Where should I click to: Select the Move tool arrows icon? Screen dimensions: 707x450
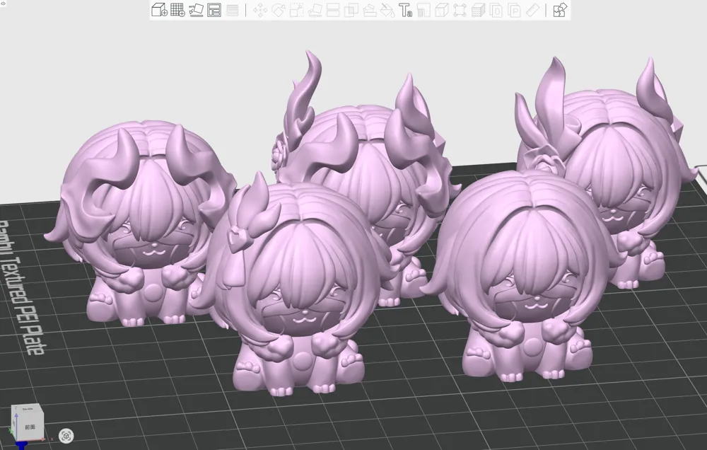tap(259, 10)
